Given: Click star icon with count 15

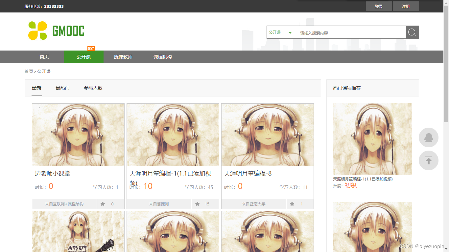Looking at the screenshot, I should pos(197,204).
